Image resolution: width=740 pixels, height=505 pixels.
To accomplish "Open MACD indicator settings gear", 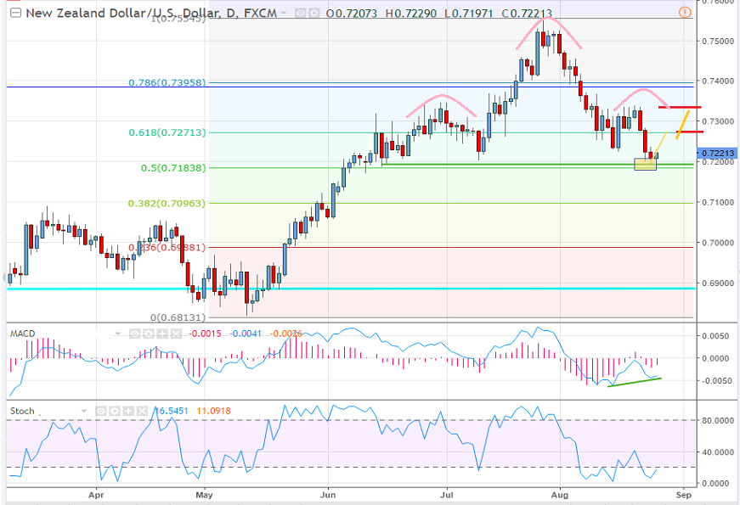I will point(148,334).
